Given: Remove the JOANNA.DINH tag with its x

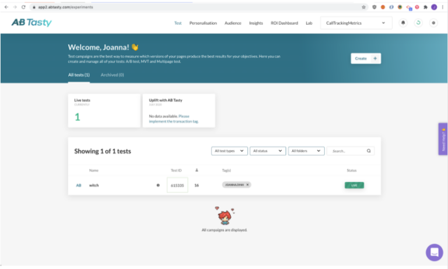Looking at the screenshot, I should [247, 184].
